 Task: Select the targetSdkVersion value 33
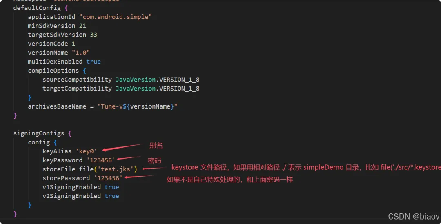tap(94, 35)
